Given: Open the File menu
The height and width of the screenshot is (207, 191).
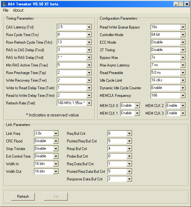Looking at the screenshot, I should 6,10.
